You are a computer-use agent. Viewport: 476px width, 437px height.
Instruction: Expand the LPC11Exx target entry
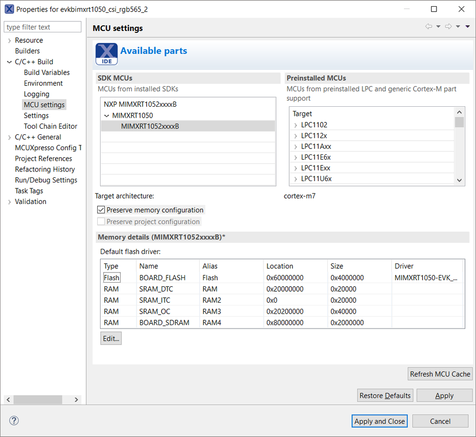[x=295, y=168]
